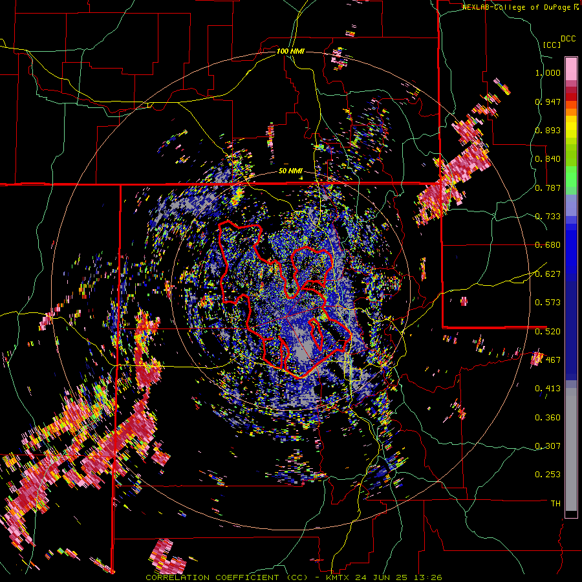582x582 pixels.
Task: Pick the red segment of the color bar
Action: (571, 96)
